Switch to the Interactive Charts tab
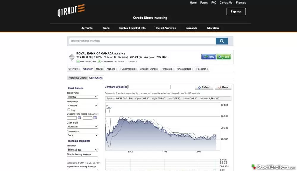The width and height of the screenshot is (297, 171). point(77,78)
